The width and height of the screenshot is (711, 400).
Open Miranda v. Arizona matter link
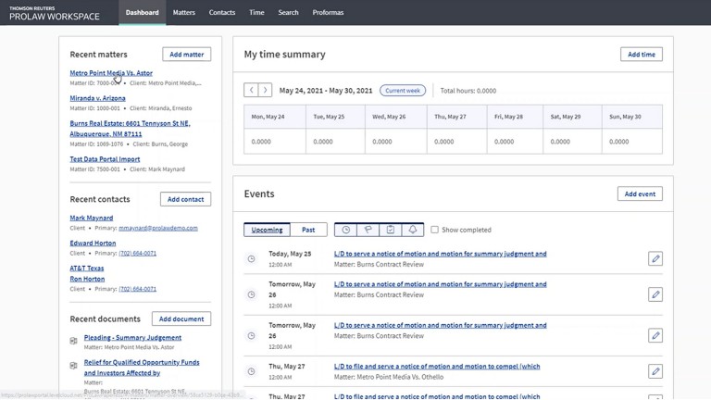pos(97,98)
